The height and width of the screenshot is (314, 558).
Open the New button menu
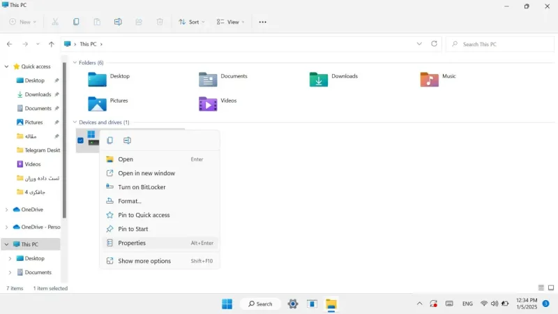pos(23,22)
